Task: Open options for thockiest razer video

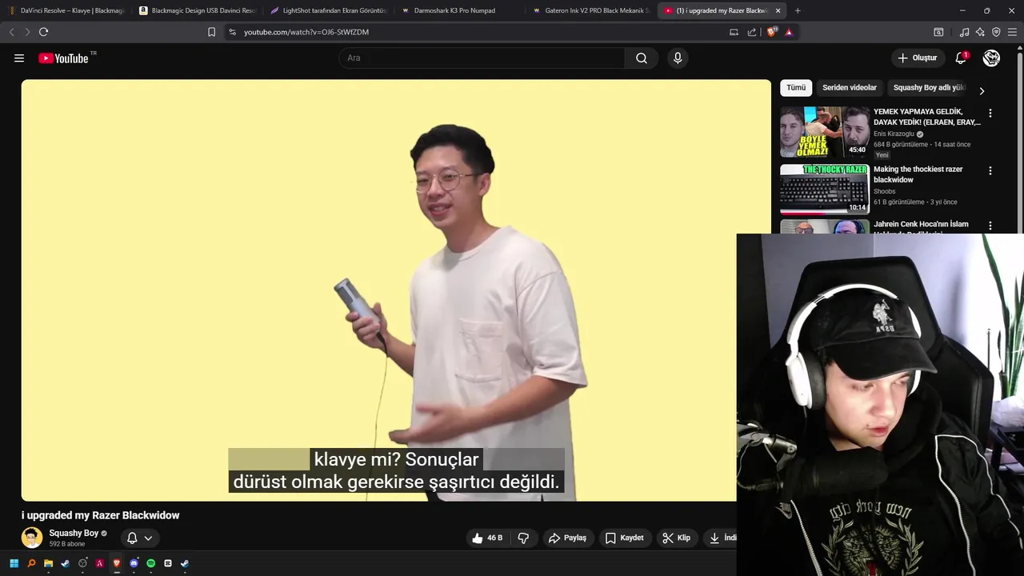Action: tap(990, 170)
